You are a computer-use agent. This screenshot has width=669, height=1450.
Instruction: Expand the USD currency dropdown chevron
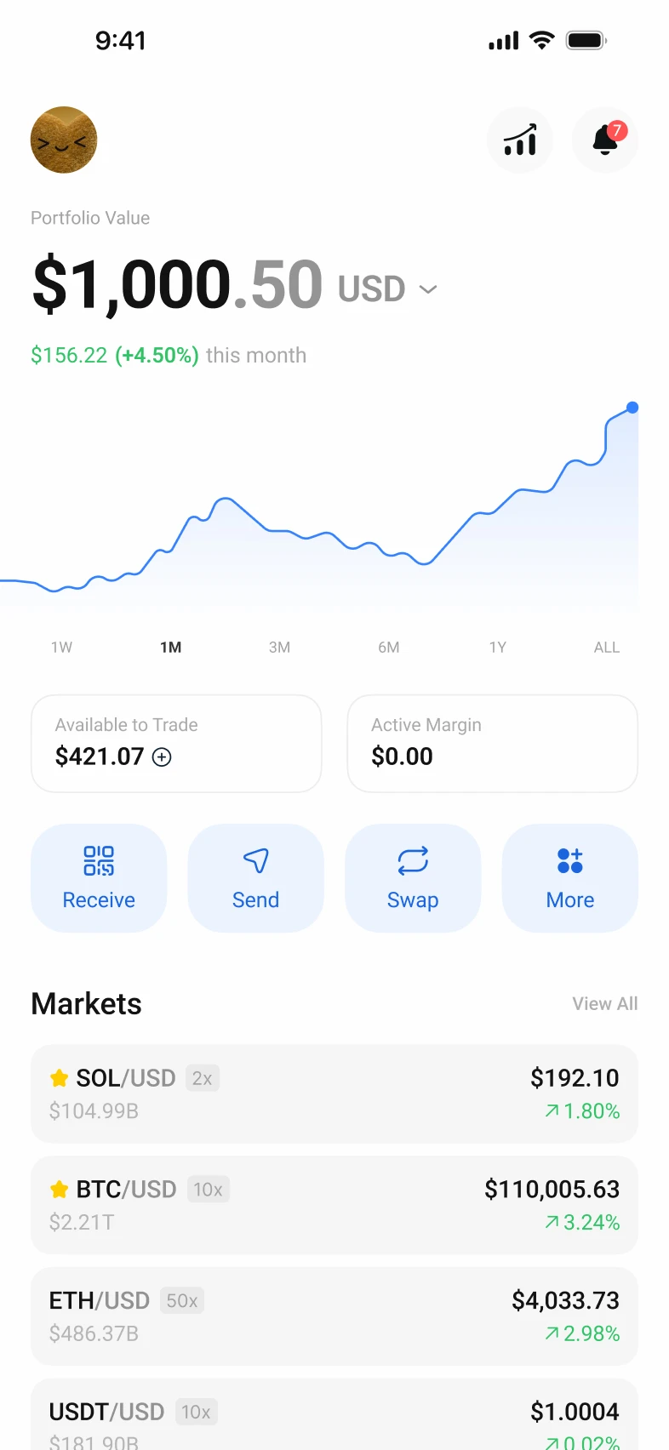[x=428, y=289]
